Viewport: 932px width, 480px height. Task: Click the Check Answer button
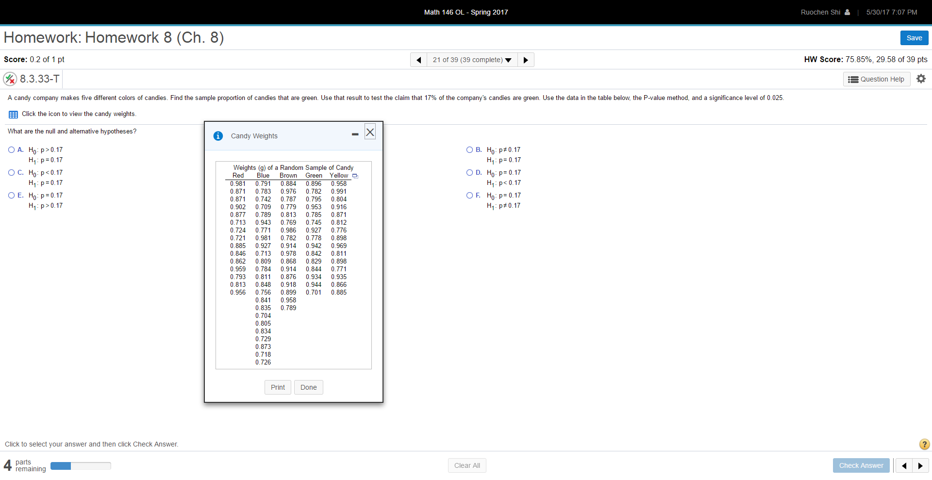861,465
